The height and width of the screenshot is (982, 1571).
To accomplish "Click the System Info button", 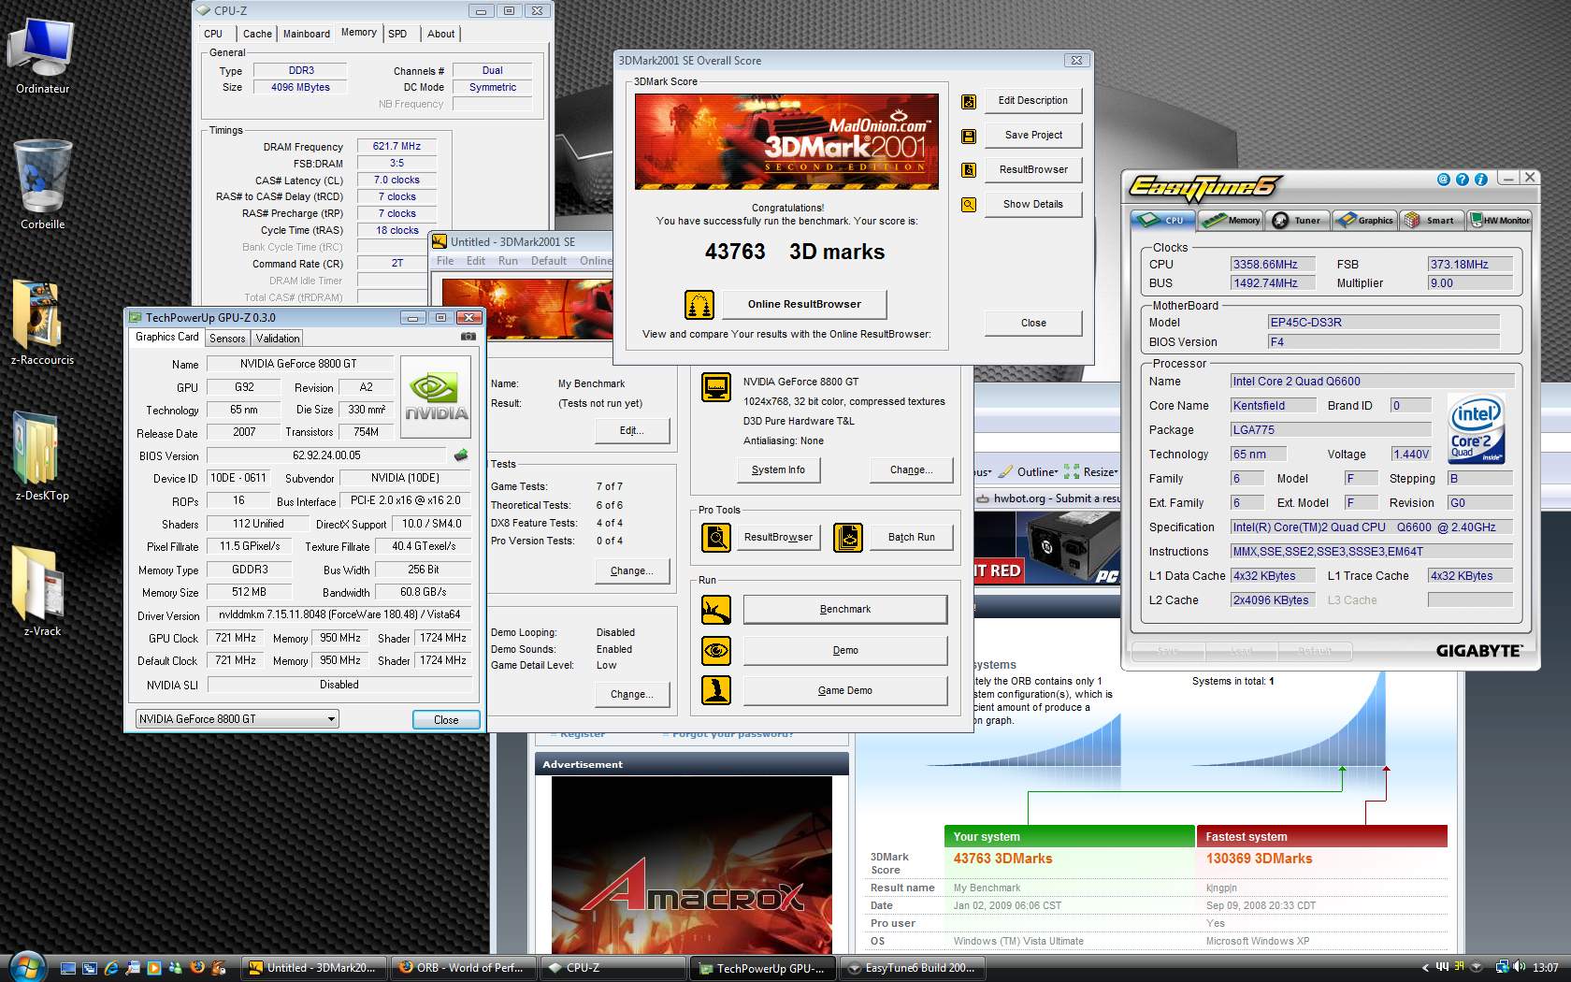I will pos(778,470).
